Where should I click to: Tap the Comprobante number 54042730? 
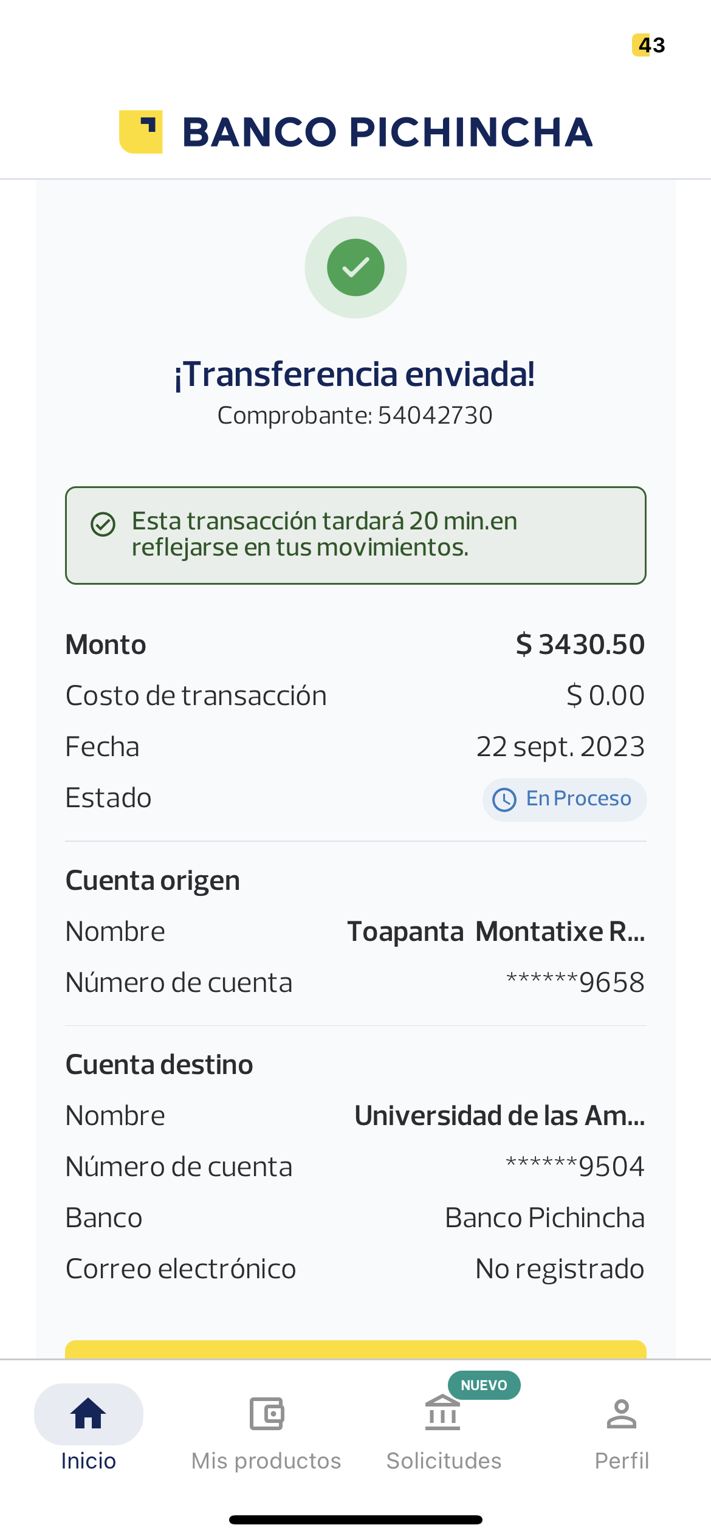434,416
